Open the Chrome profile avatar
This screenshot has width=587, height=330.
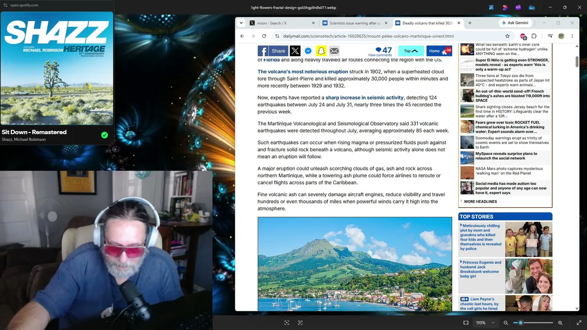(561, 36)
